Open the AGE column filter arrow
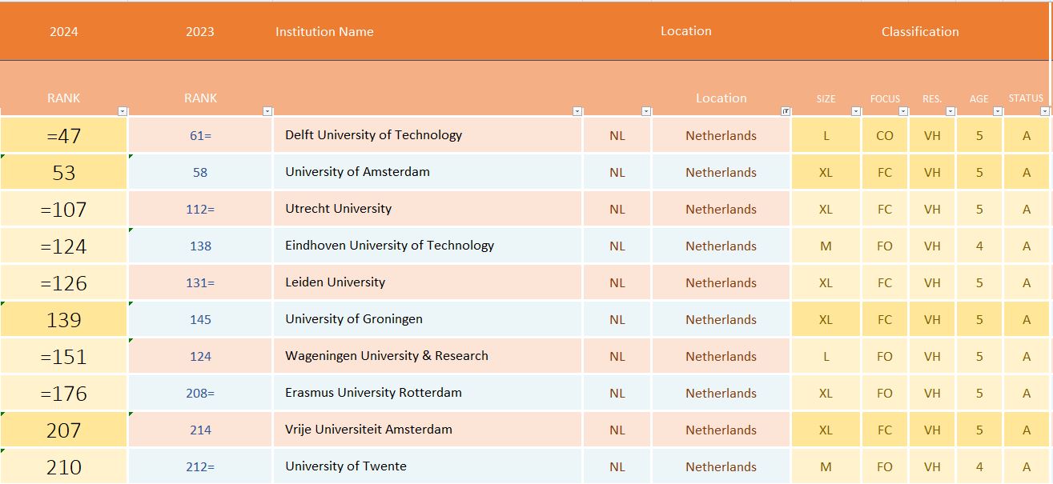The width and height of the screenshot is (1053, 484). (998, 111)
